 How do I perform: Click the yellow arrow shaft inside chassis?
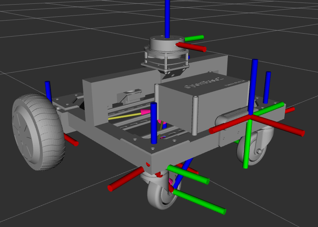tap(125, 116)
